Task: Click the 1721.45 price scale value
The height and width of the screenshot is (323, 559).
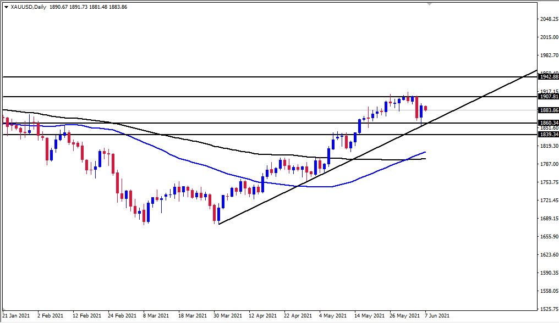Action: [549, 201]
